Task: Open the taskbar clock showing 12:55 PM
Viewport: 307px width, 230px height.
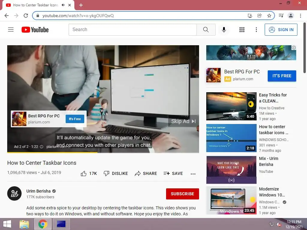Action: pyautogui.click(x=294, y=224)
